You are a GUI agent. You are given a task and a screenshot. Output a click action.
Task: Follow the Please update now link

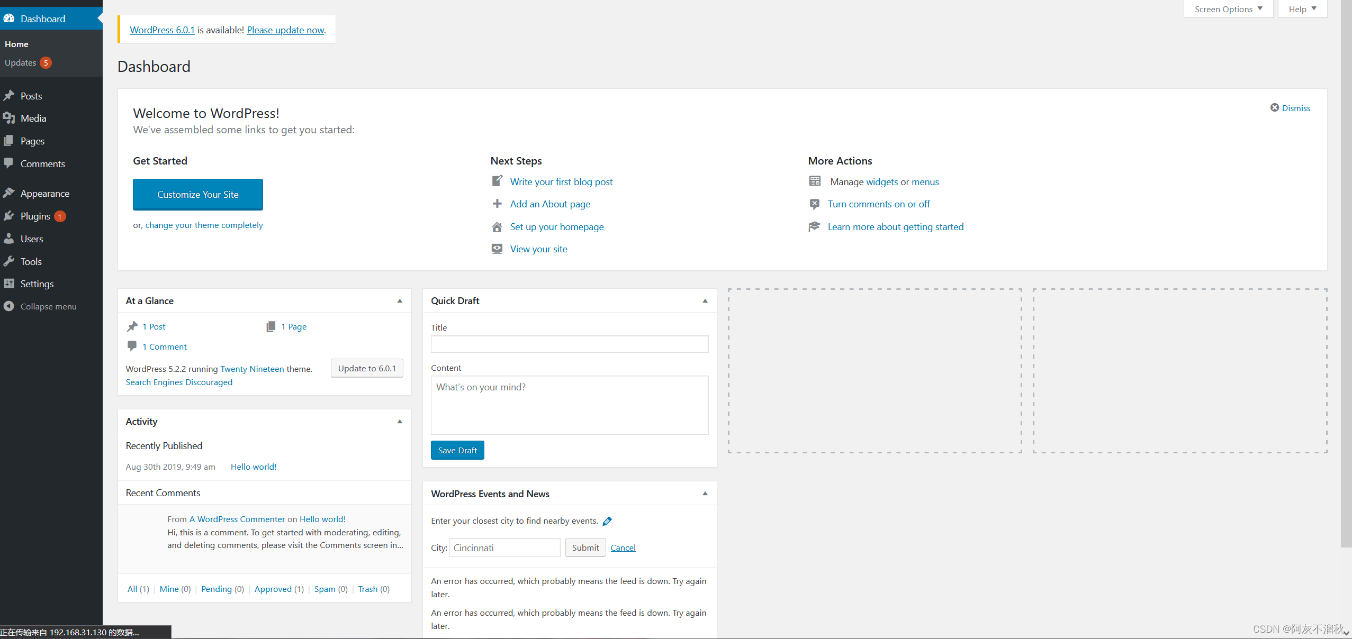click(x=285, y=30)
